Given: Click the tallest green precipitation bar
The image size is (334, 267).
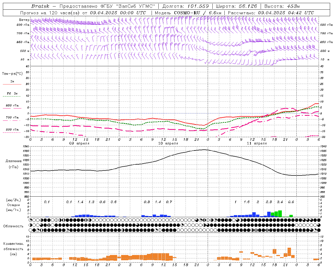Looking at the screenshot, I should click(280, 214).
